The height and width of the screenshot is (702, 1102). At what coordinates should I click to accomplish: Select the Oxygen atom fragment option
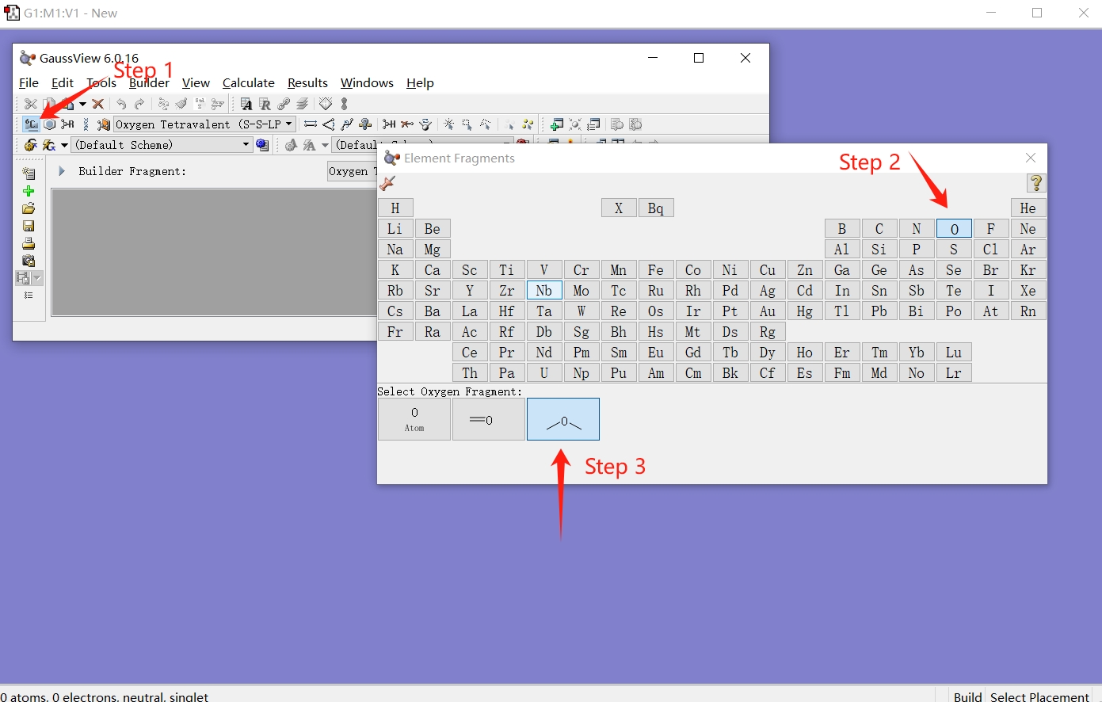[x=414, y=419]
